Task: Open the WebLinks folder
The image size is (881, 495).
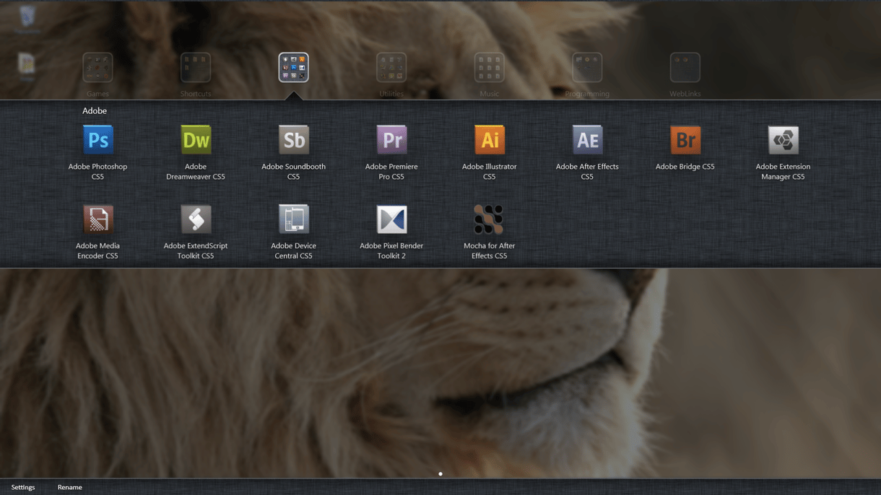Action: pos(685,67)
